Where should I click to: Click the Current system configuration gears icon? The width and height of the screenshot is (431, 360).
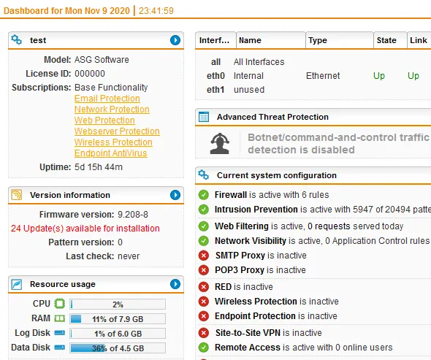204,175
